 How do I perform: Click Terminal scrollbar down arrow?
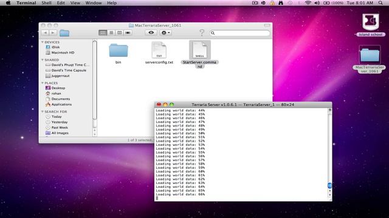coord(329,195)
